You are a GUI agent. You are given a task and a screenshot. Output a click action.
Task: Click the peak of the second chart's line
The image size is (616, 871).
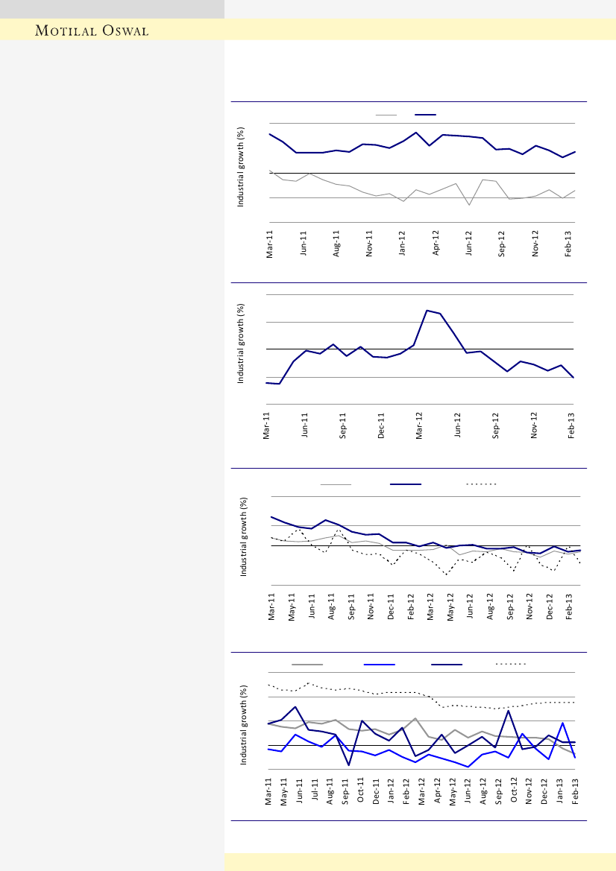[x=427, y=310]
